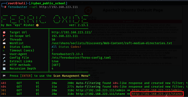Click the In-Scope Url value 192.168.223.111

[x=65, y=36]
